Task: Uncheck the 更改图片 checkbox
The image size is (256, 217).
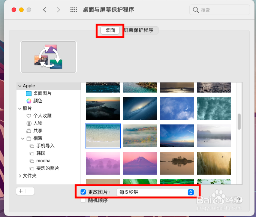Action: 83,192
